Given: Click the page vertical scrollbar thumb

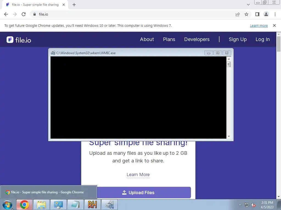Looking at the screenshot, I should (279, 44).
